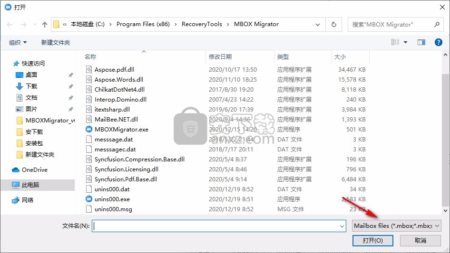Select the Aspose.pdf.dll file
This screenshot has height=253, width=450.
click(114, 69)
